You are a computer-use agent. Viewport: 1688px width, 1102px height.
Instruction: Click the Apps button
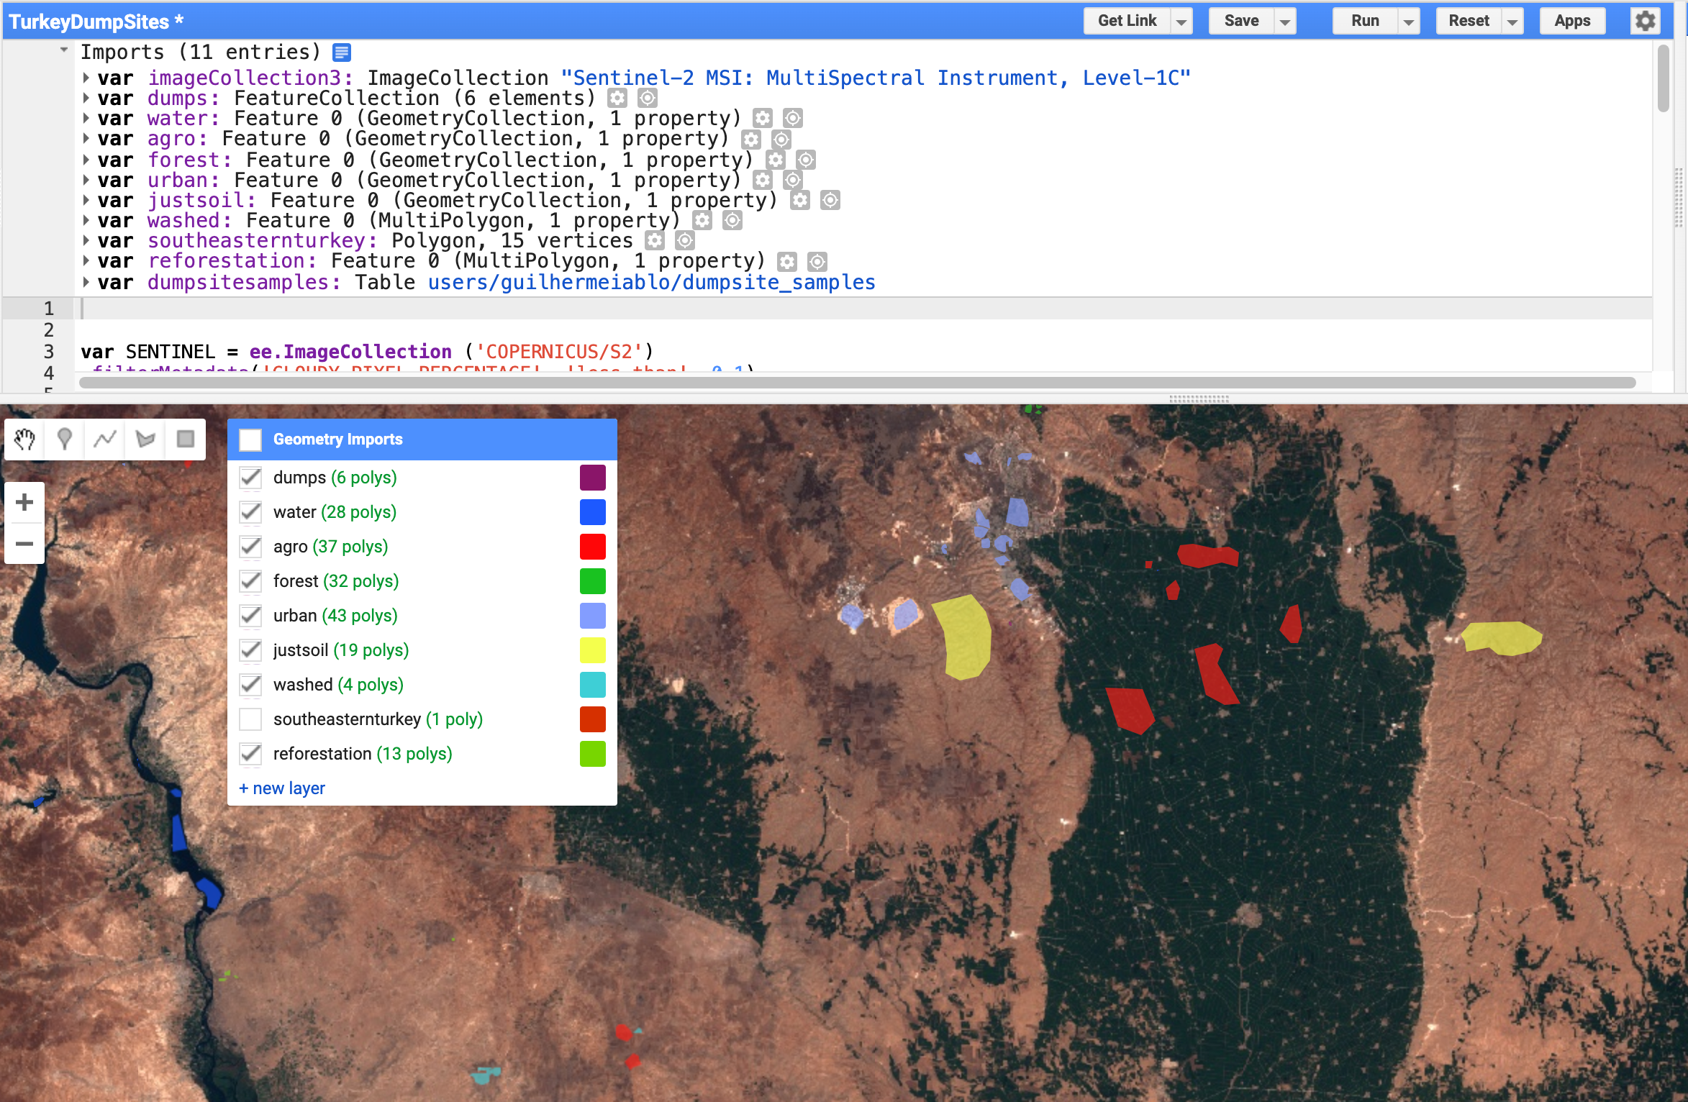1572,21
